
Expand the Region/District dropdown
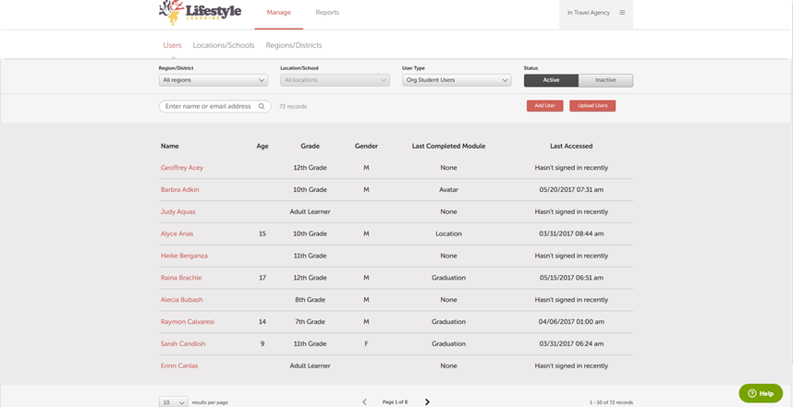tap(213, 80)
